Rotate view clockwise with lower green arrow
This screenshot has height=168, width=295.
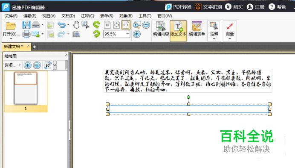click(97, 34)
